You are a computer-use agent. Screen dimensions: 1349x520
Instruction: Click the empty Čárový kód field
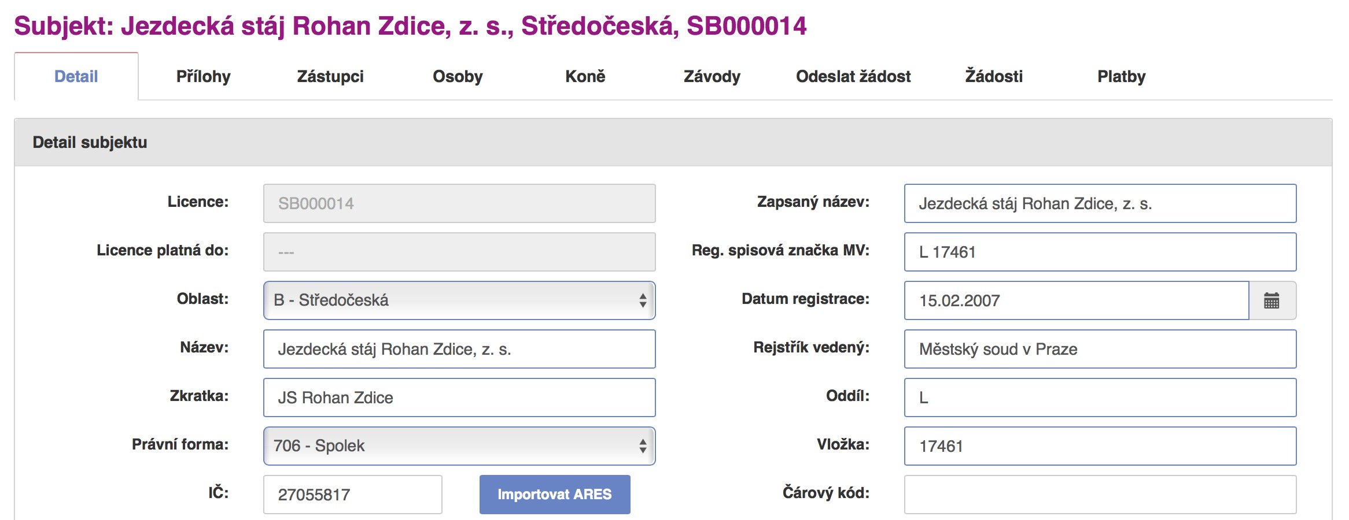(x=1100, y=495)
